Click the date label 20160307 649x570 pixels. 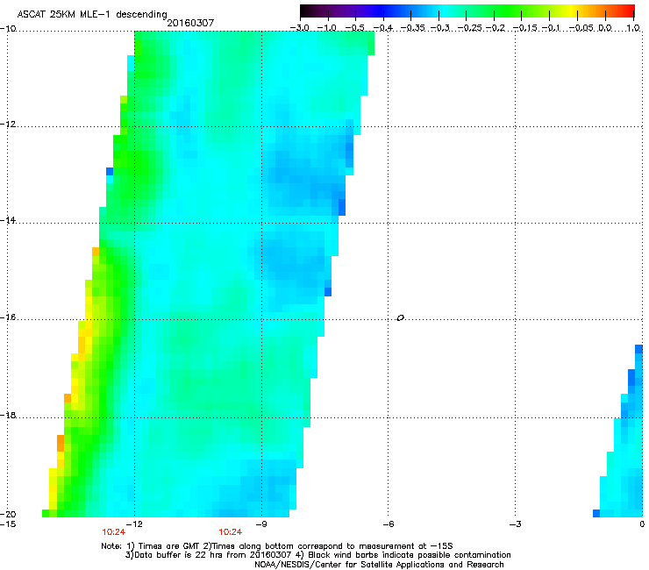tap(190, 23)
